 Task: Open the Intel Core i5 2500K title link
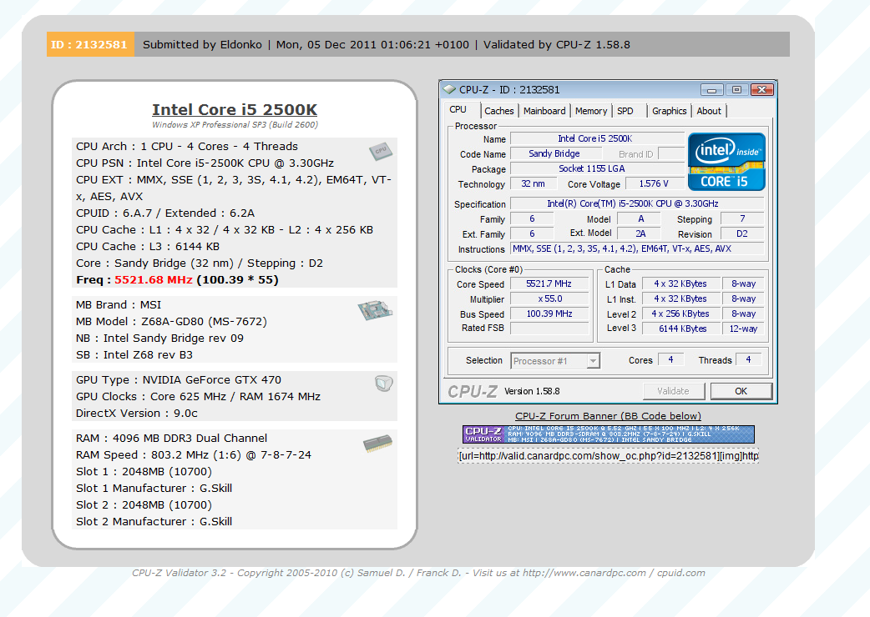pos(235,110)
